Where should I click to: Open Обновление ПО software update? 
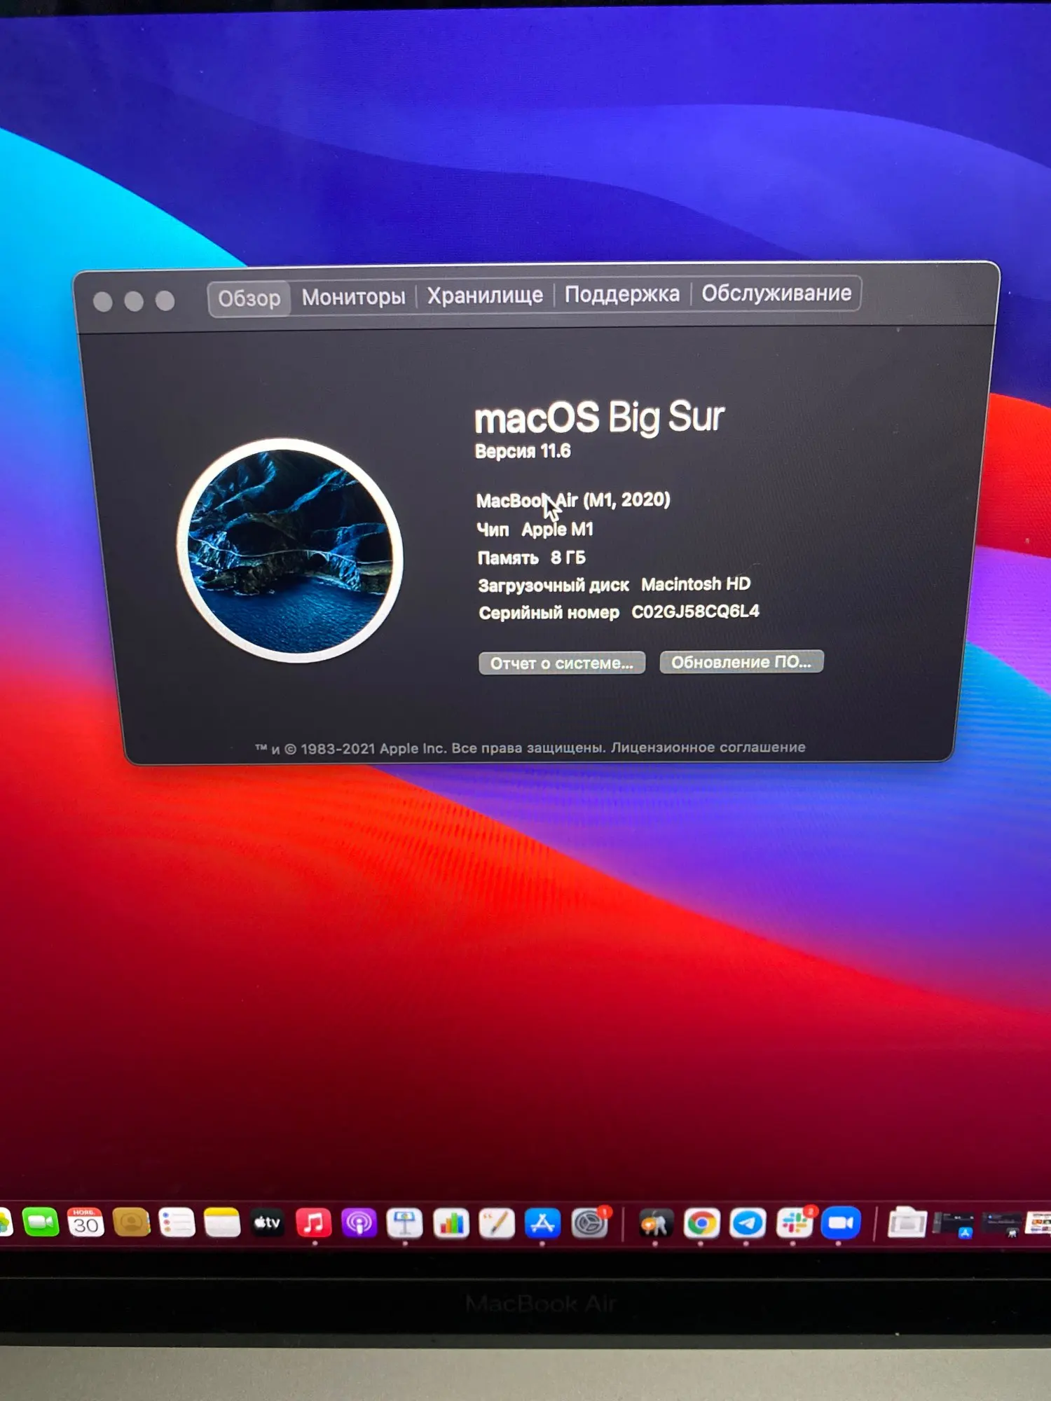[x=741, y=662]
